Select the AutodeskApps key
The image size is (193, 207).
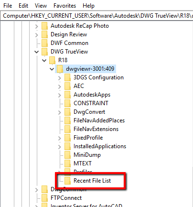click(92, 95)
